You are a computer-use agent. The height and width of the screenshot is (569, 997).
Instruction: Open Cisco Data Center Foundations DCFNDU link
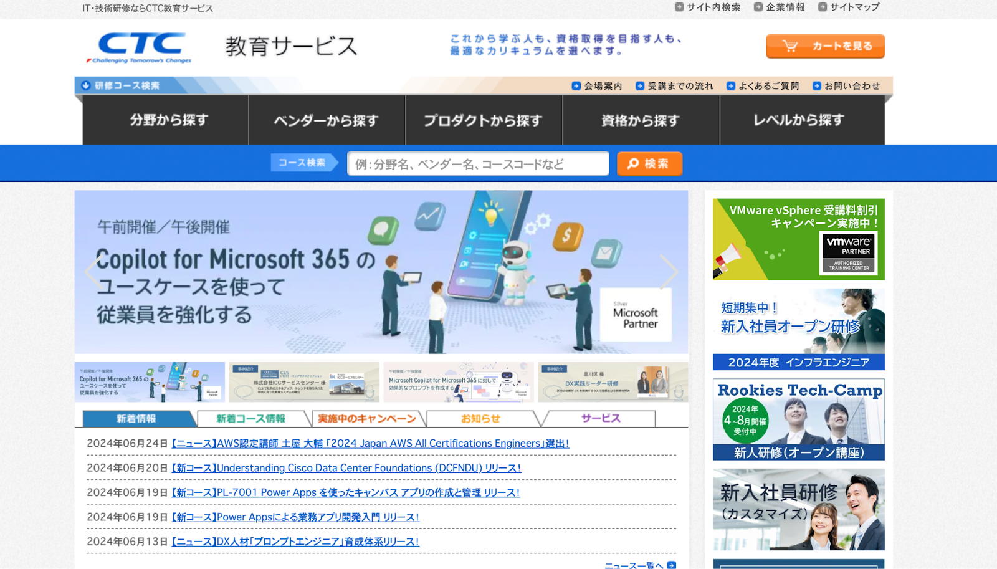click(346, 468)
